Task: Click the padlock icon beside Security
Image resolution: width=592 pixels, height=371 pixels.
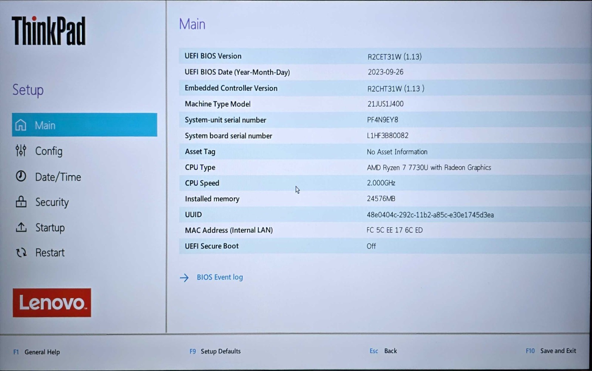Action: click(21, 202)
